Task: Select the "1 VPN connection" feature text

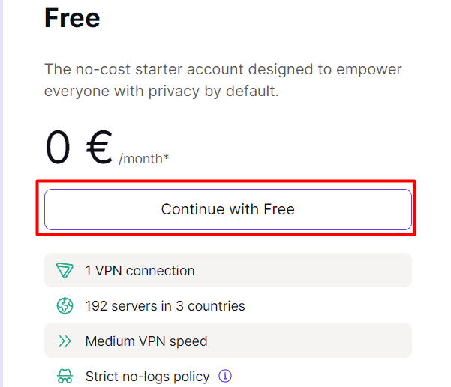Action: (140, 271)
